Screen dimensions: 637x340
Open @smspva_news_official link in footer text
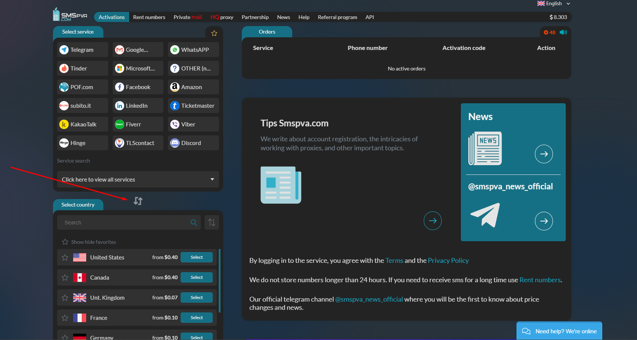369,299
